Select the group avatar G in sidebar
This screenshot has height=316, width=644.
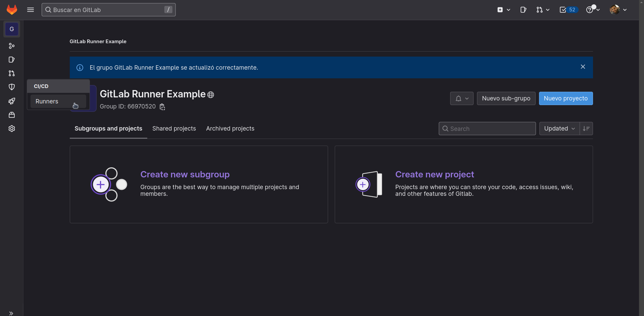tap(12, 29)
